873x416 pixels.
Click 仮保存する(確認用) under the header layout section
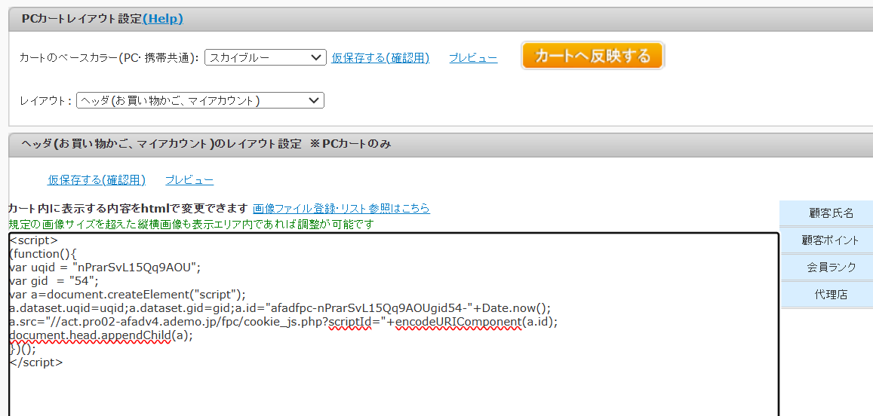(x=97, y=180)
